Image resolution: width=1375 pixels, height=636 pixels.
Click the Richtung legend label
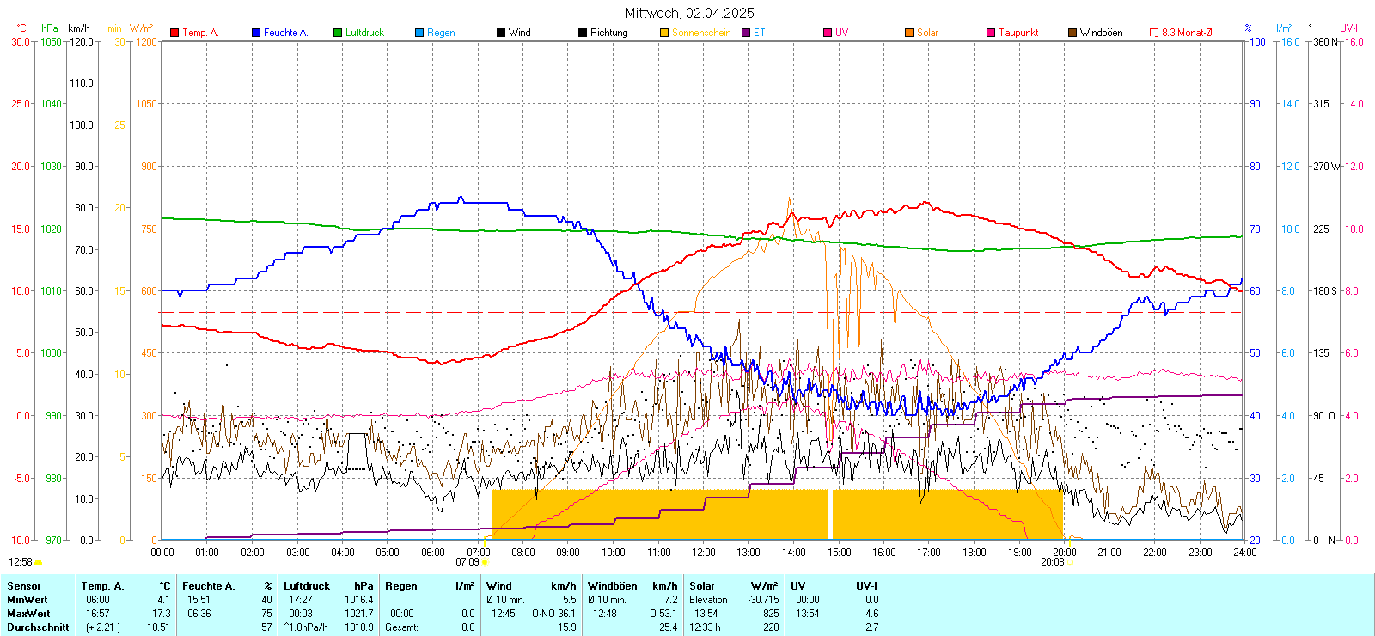pyautogui.click(x=608, y=33)
